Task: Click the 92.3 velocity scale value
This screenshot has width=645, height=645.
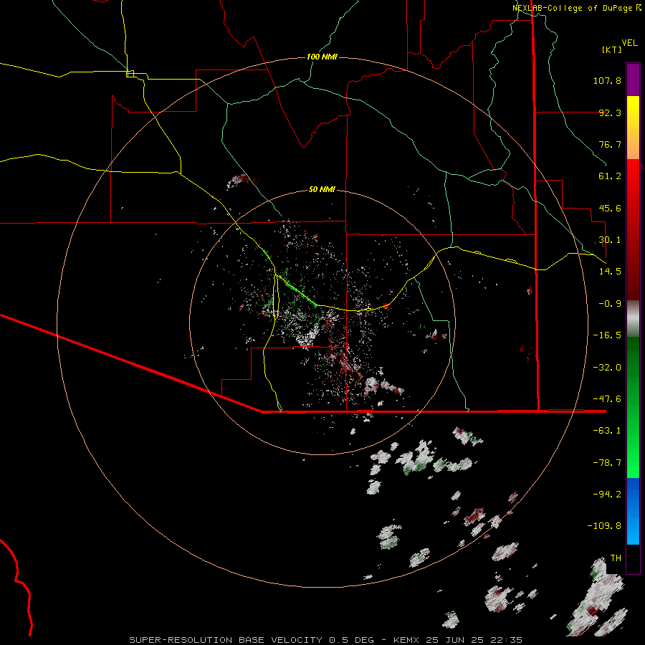Action: (610, 113)
